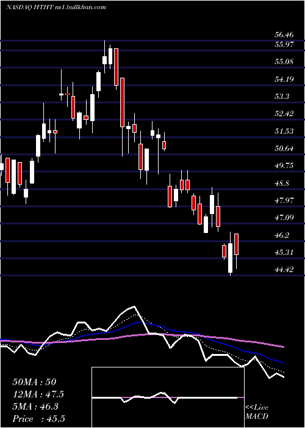Click the 12MA : 47.5 readout
Viewport: 305px width, 428px height.
(x=38, y=394)
